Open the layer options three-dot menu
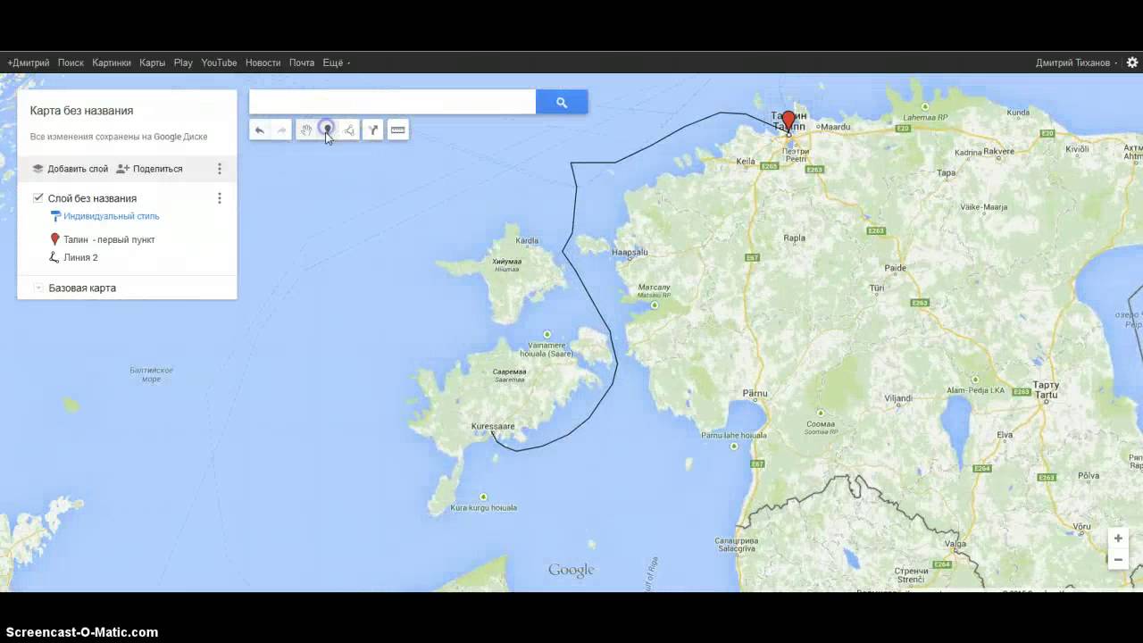The width and height of the screenshot is (1143, 643). point(220,198)
